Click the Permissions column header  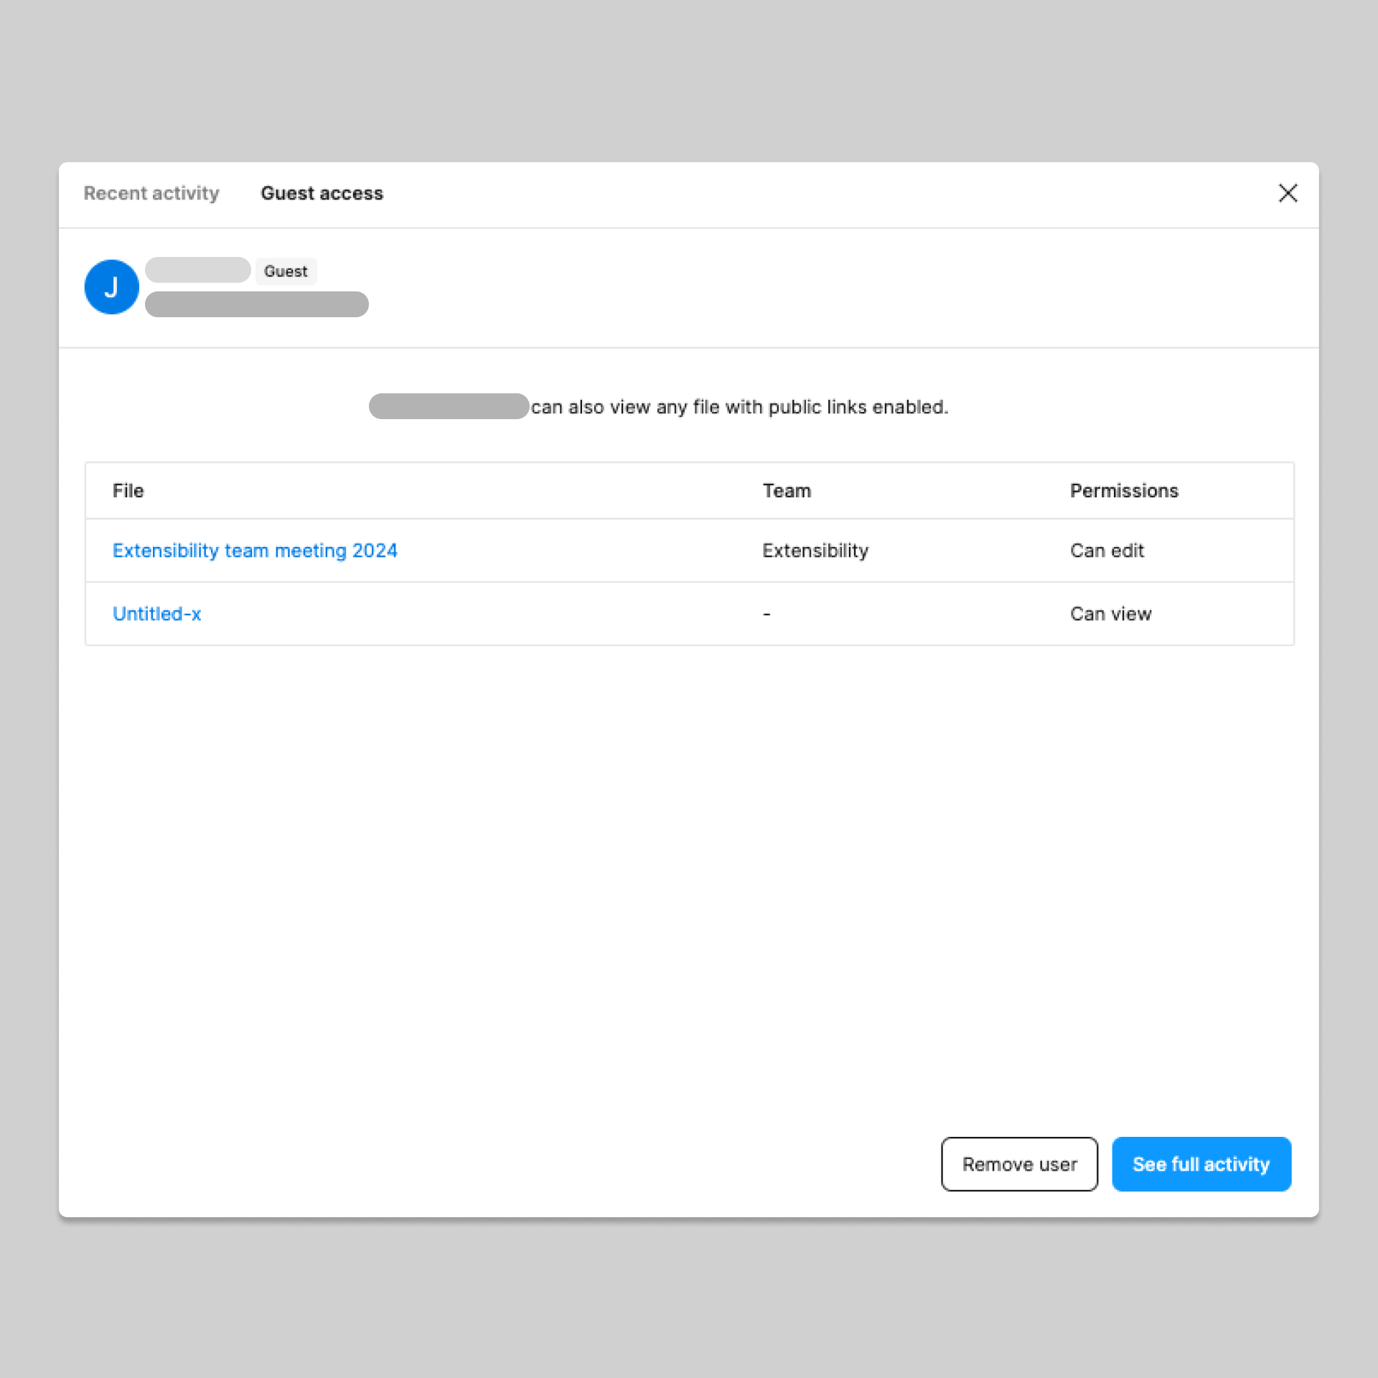pos(1123,491)
